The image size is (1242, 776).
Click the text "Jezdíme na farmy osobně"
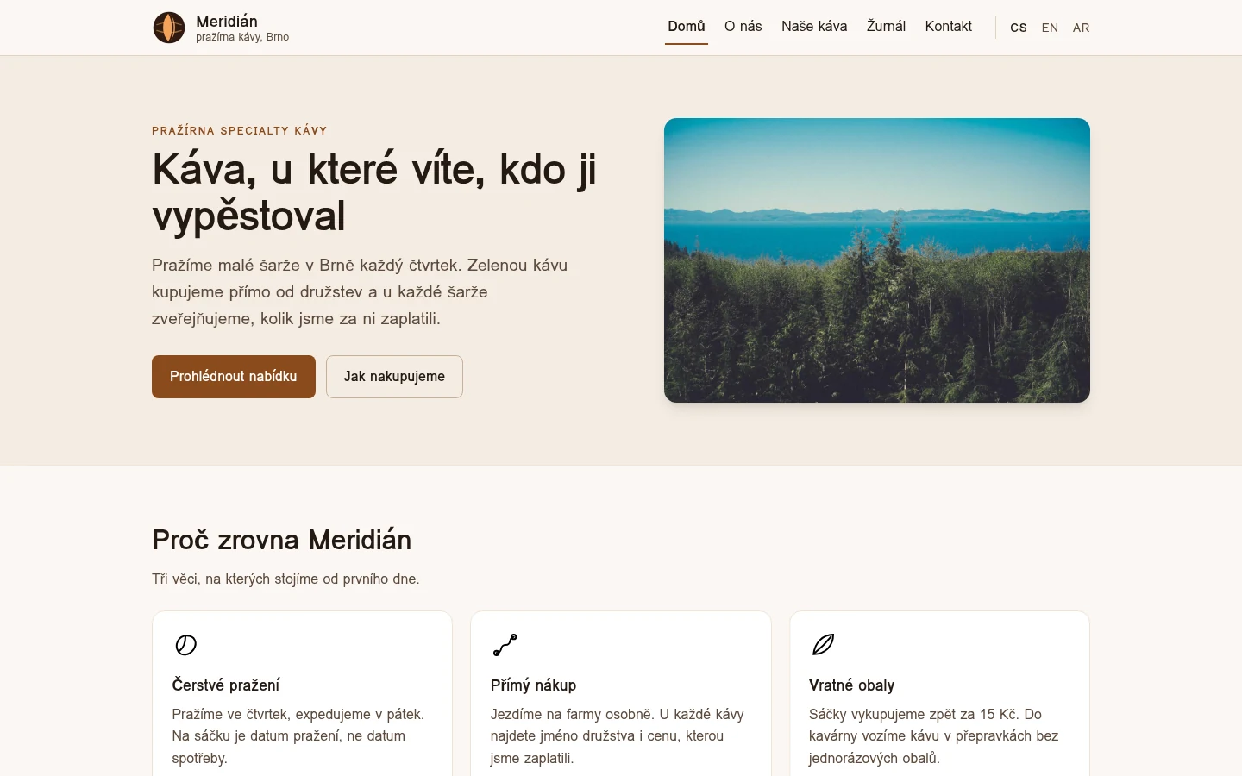pyautogui.click(x=573, y=714)
